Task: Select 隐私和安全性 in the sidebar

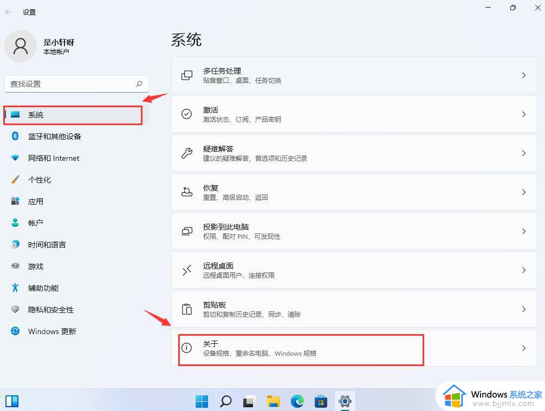Action: pyautogui.click(x=76, y=309)
